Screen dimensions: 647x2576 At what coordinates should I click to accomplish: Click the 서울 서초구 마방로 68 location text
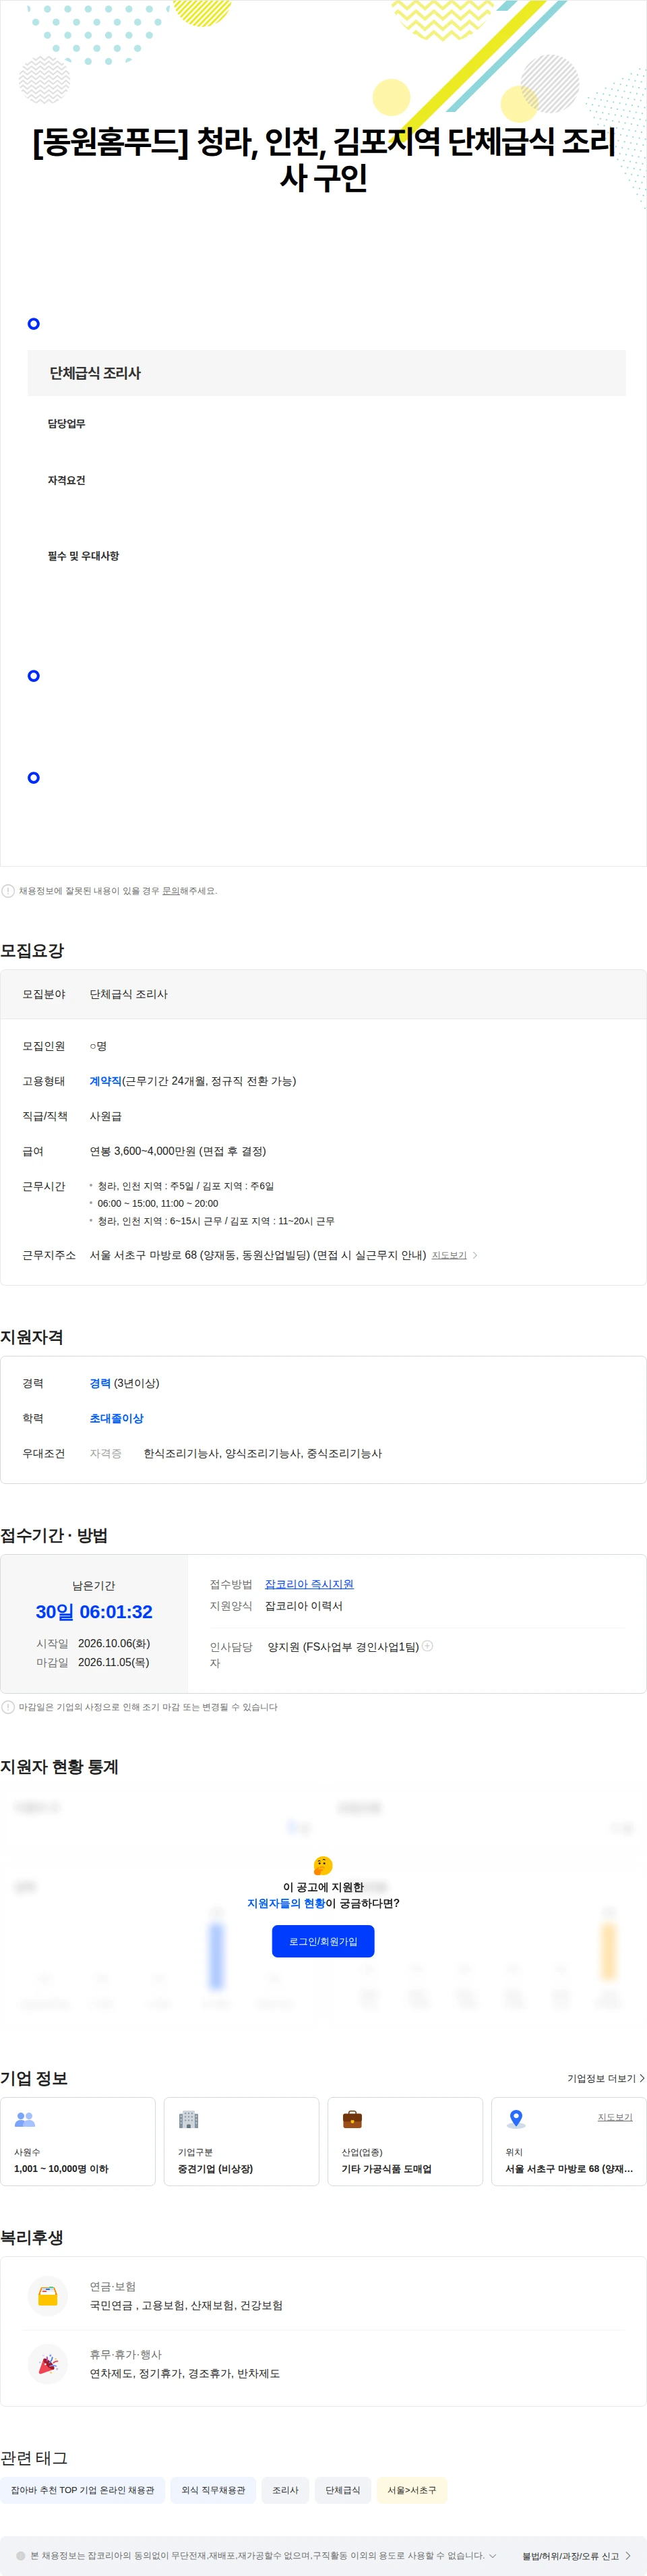[x=569, y=2169]
